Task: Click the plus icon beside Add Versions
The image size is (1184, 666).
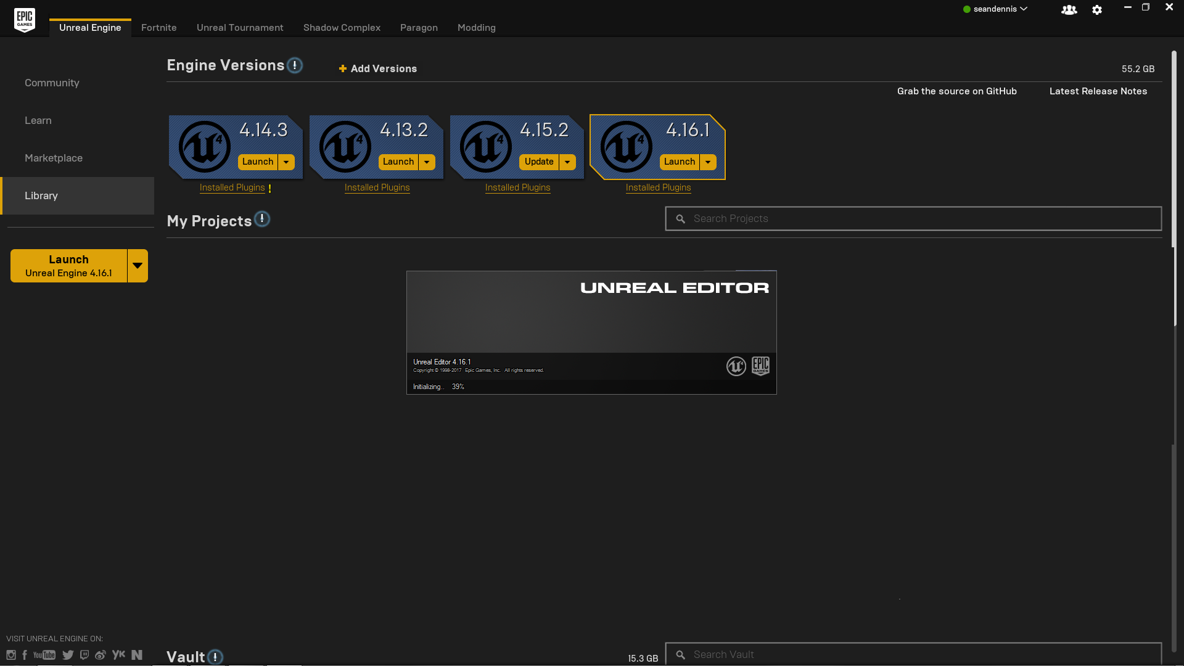Action: tap(343, 68)
